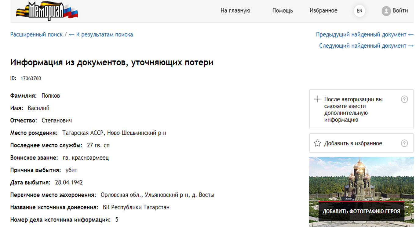Open the Помощь menu item
This screenshot has height=228, width=416.
coord(283,11)
